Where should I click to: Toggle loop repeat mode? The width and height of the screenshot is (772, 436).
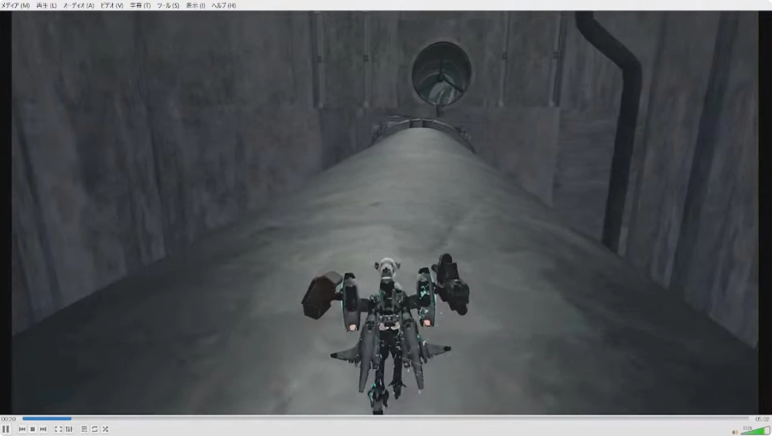point(95,429)
